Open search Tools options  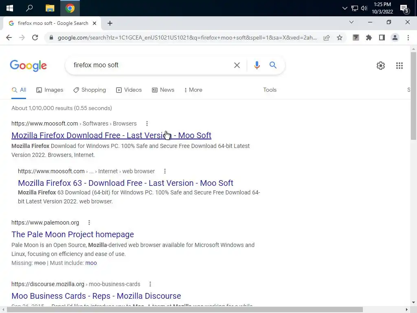click(270, 90)
